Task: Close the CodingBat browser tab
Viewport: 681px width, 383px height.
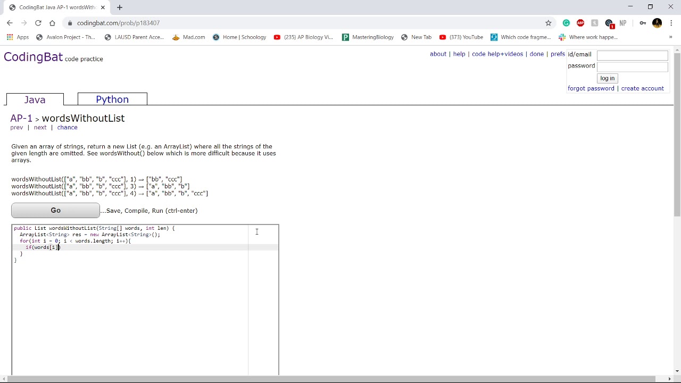Action: click(x=102, y=7)
